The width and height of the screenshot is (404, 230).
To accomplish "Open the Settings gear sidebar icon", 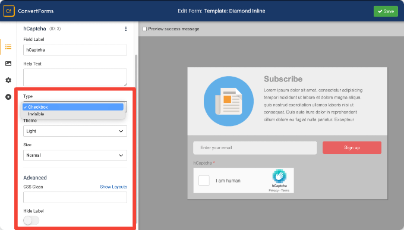I will pyautogui.click(x=8, y=80).
